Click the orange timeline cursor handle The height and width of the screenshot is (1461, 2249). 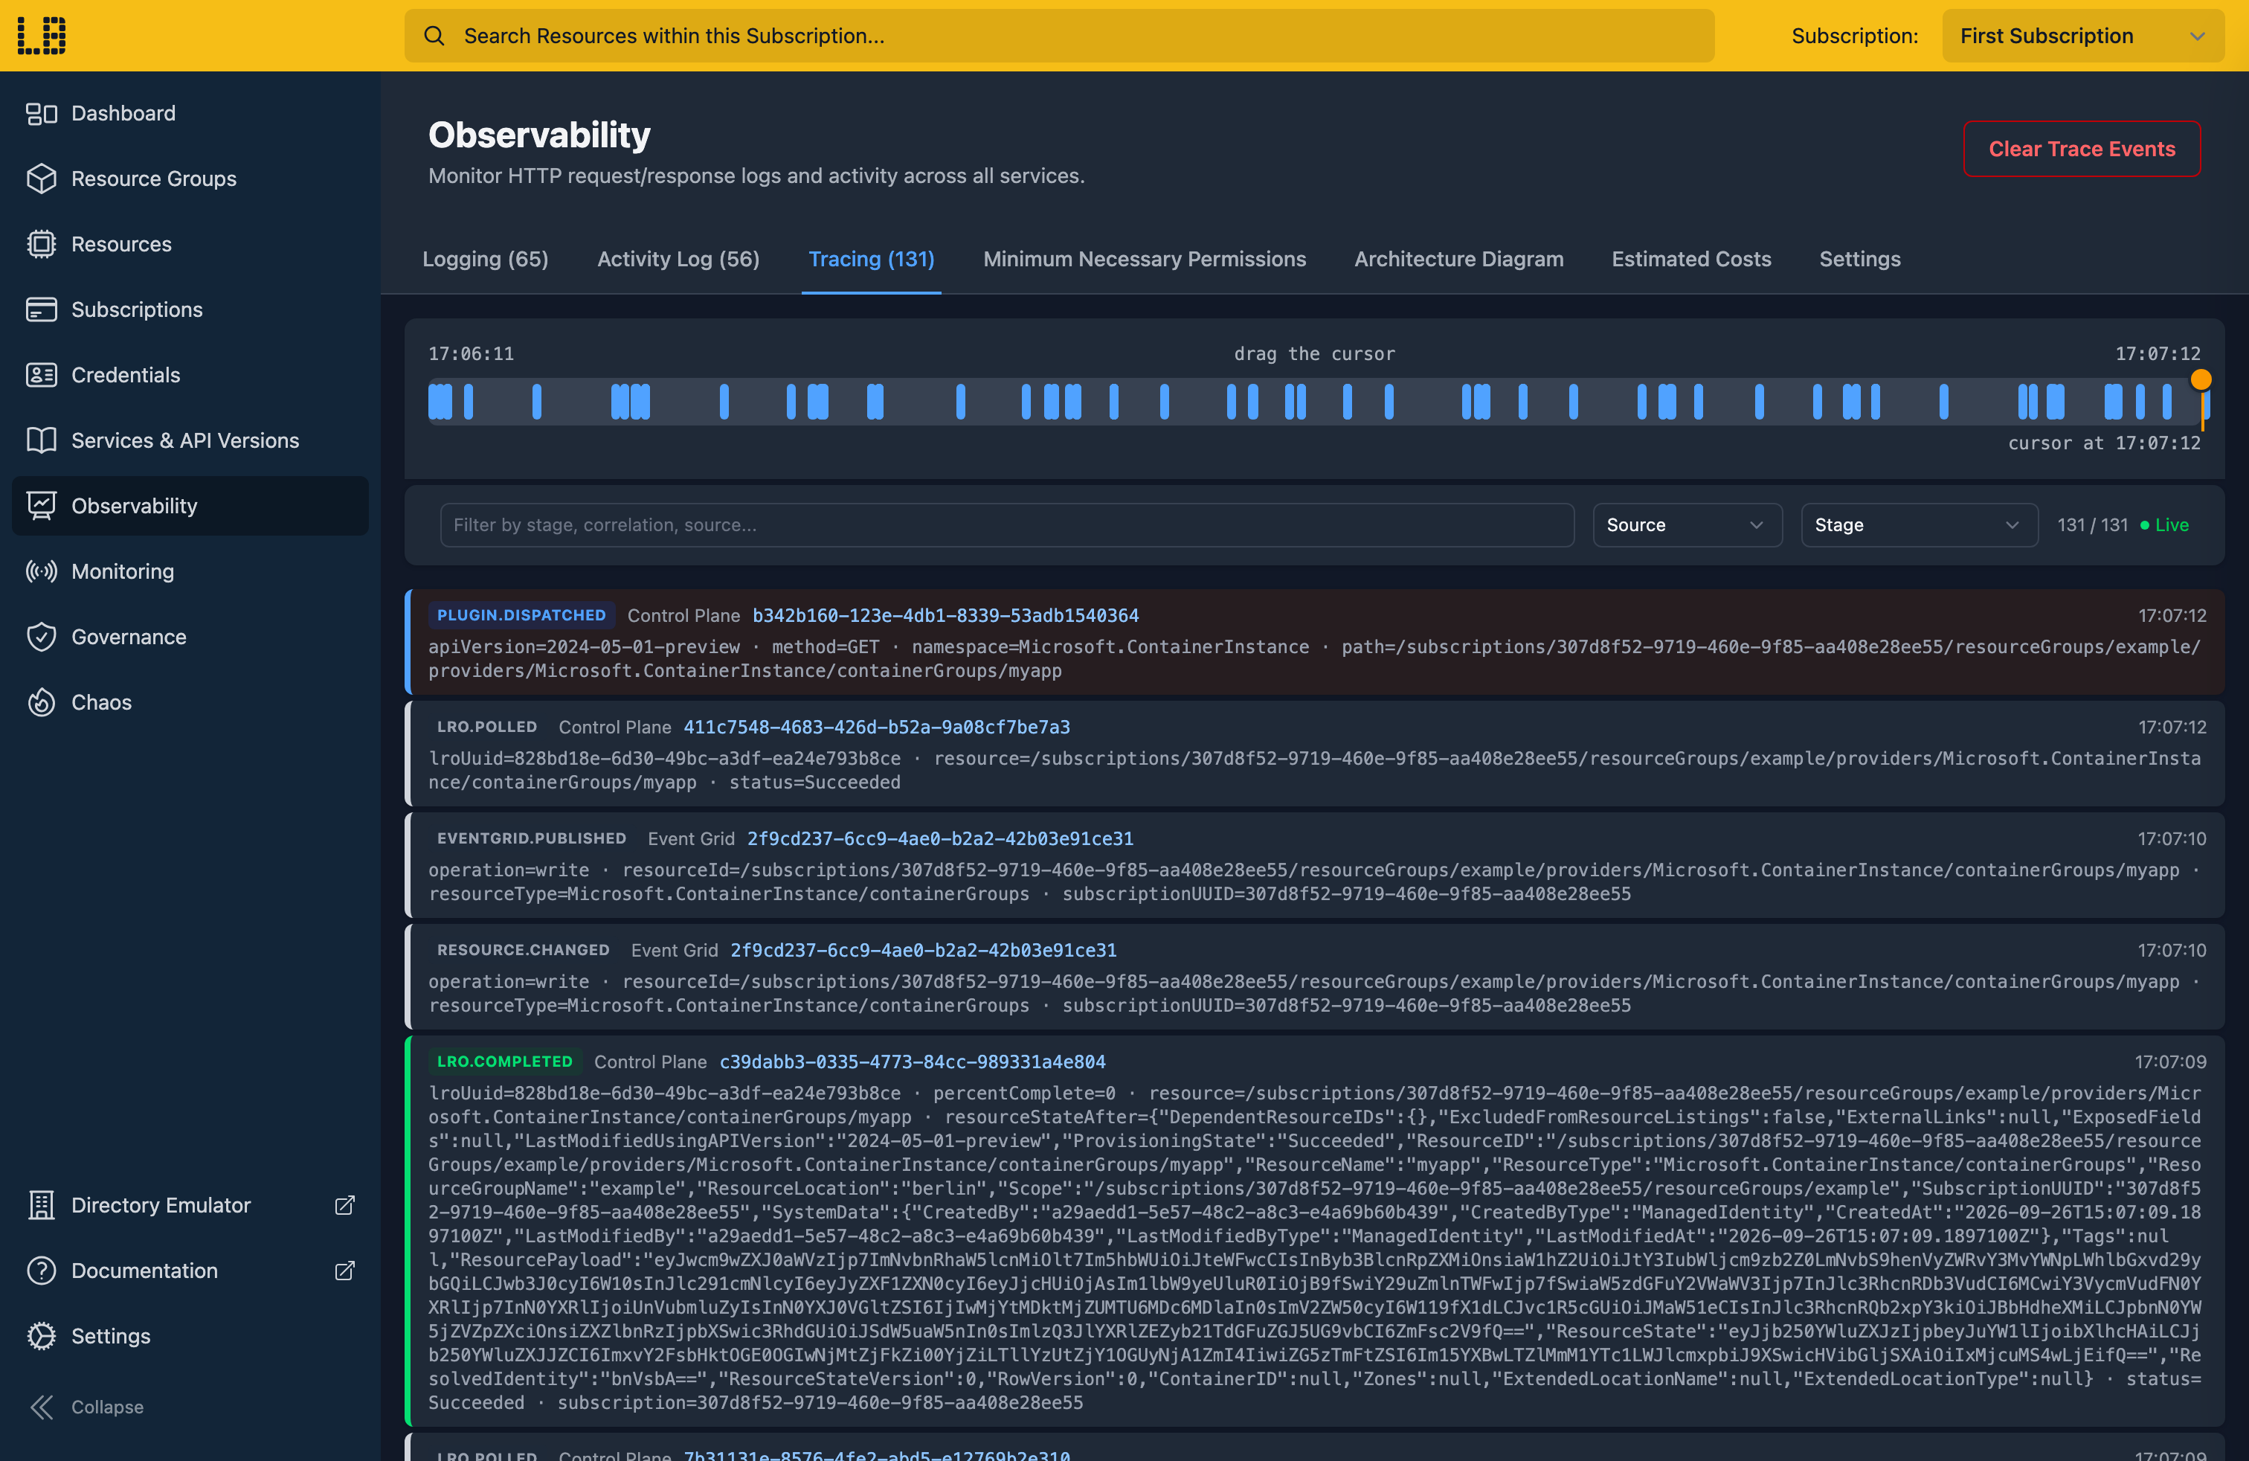2201,380
